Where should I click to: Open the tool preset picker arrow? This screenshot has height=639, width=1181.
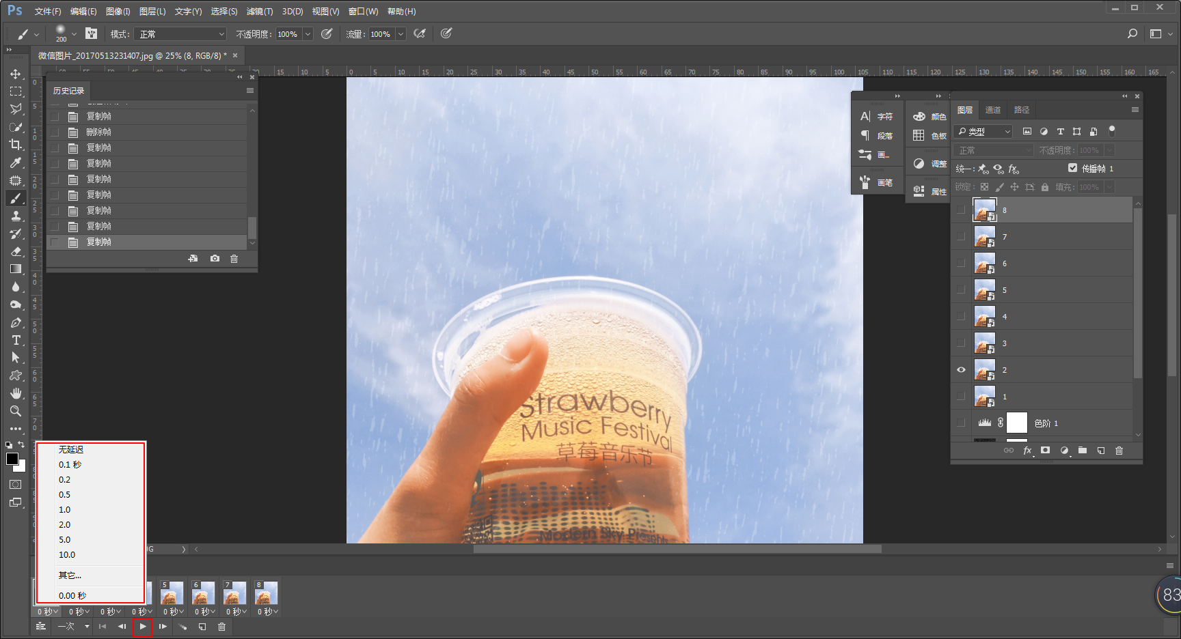click(36, 34)
